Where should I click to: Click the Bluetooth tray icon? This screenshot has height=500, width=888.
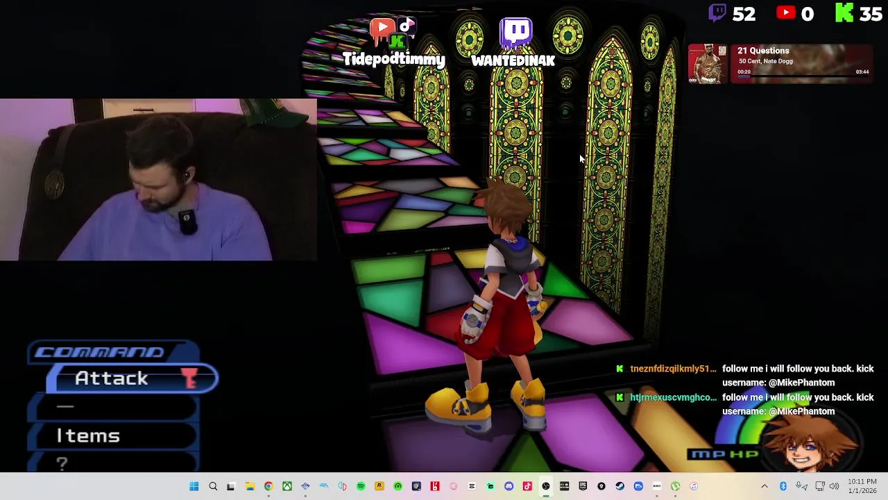point(783,486)
